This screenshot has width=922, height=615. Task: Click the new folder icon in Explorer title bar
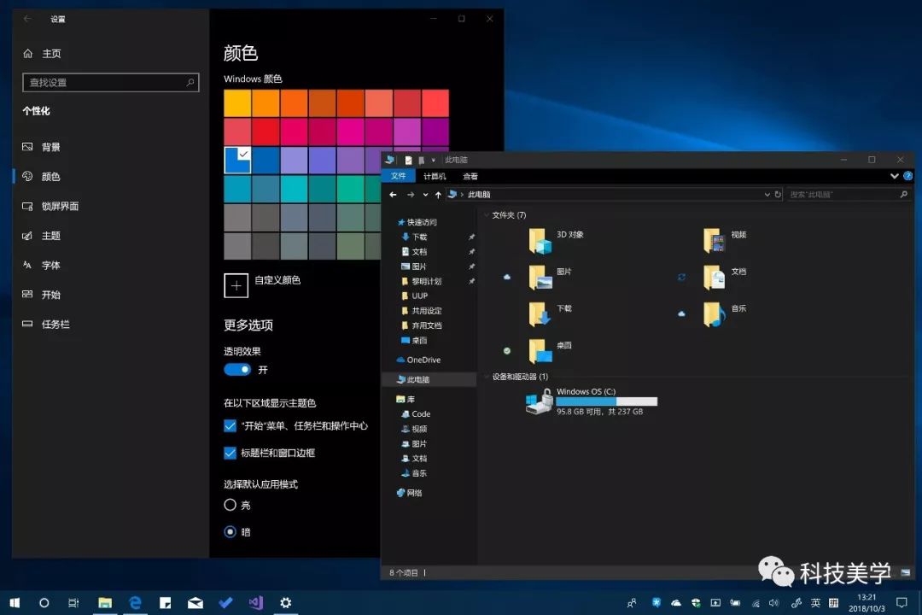[421, 160]
